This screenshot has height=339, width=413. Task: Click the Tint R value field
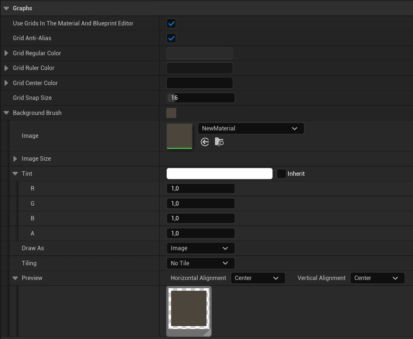[201, 188]
